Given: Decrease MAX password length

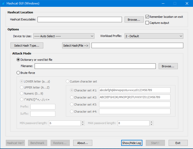Looking at the screenshot, I should [152, 125].
